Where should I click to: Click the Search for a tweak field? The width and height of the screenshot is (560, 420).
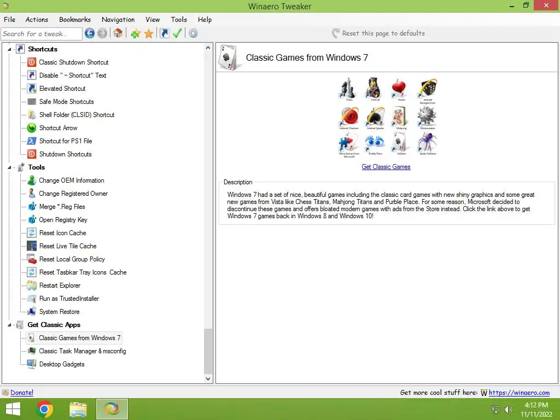pyautogui.click(x=42, y=33)
